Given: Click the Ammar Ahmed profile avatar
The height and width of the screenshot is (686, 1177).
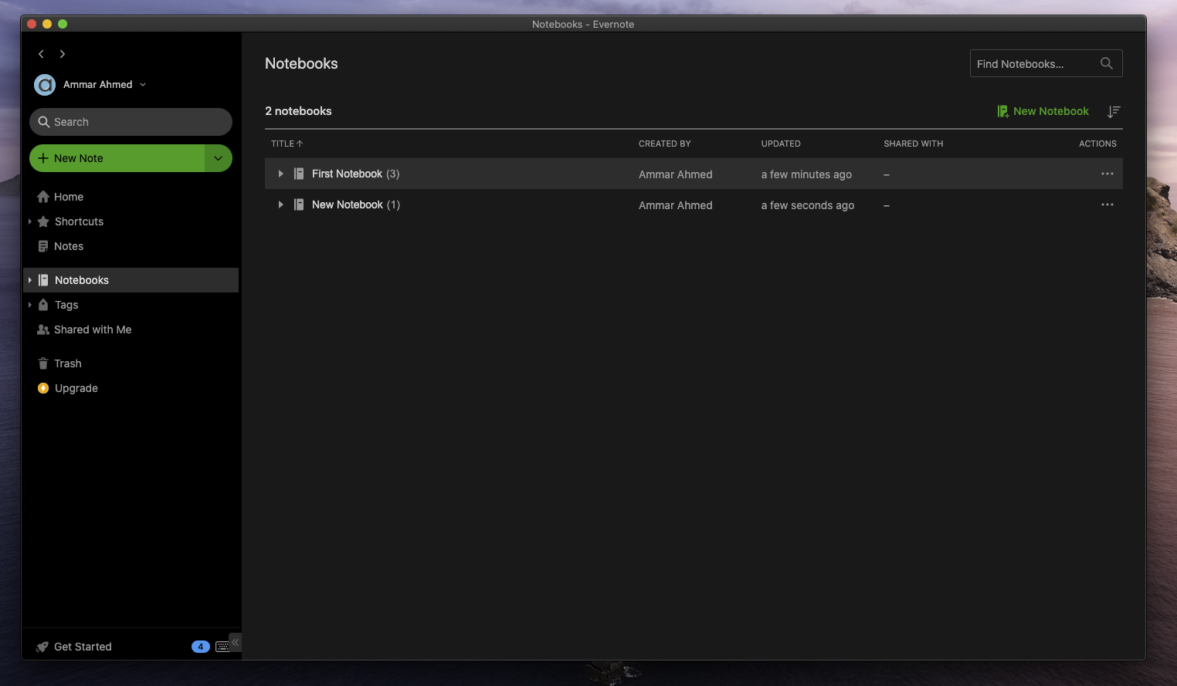Looking at the screenshot, I should pyautogui.click(x=45, y=85).
